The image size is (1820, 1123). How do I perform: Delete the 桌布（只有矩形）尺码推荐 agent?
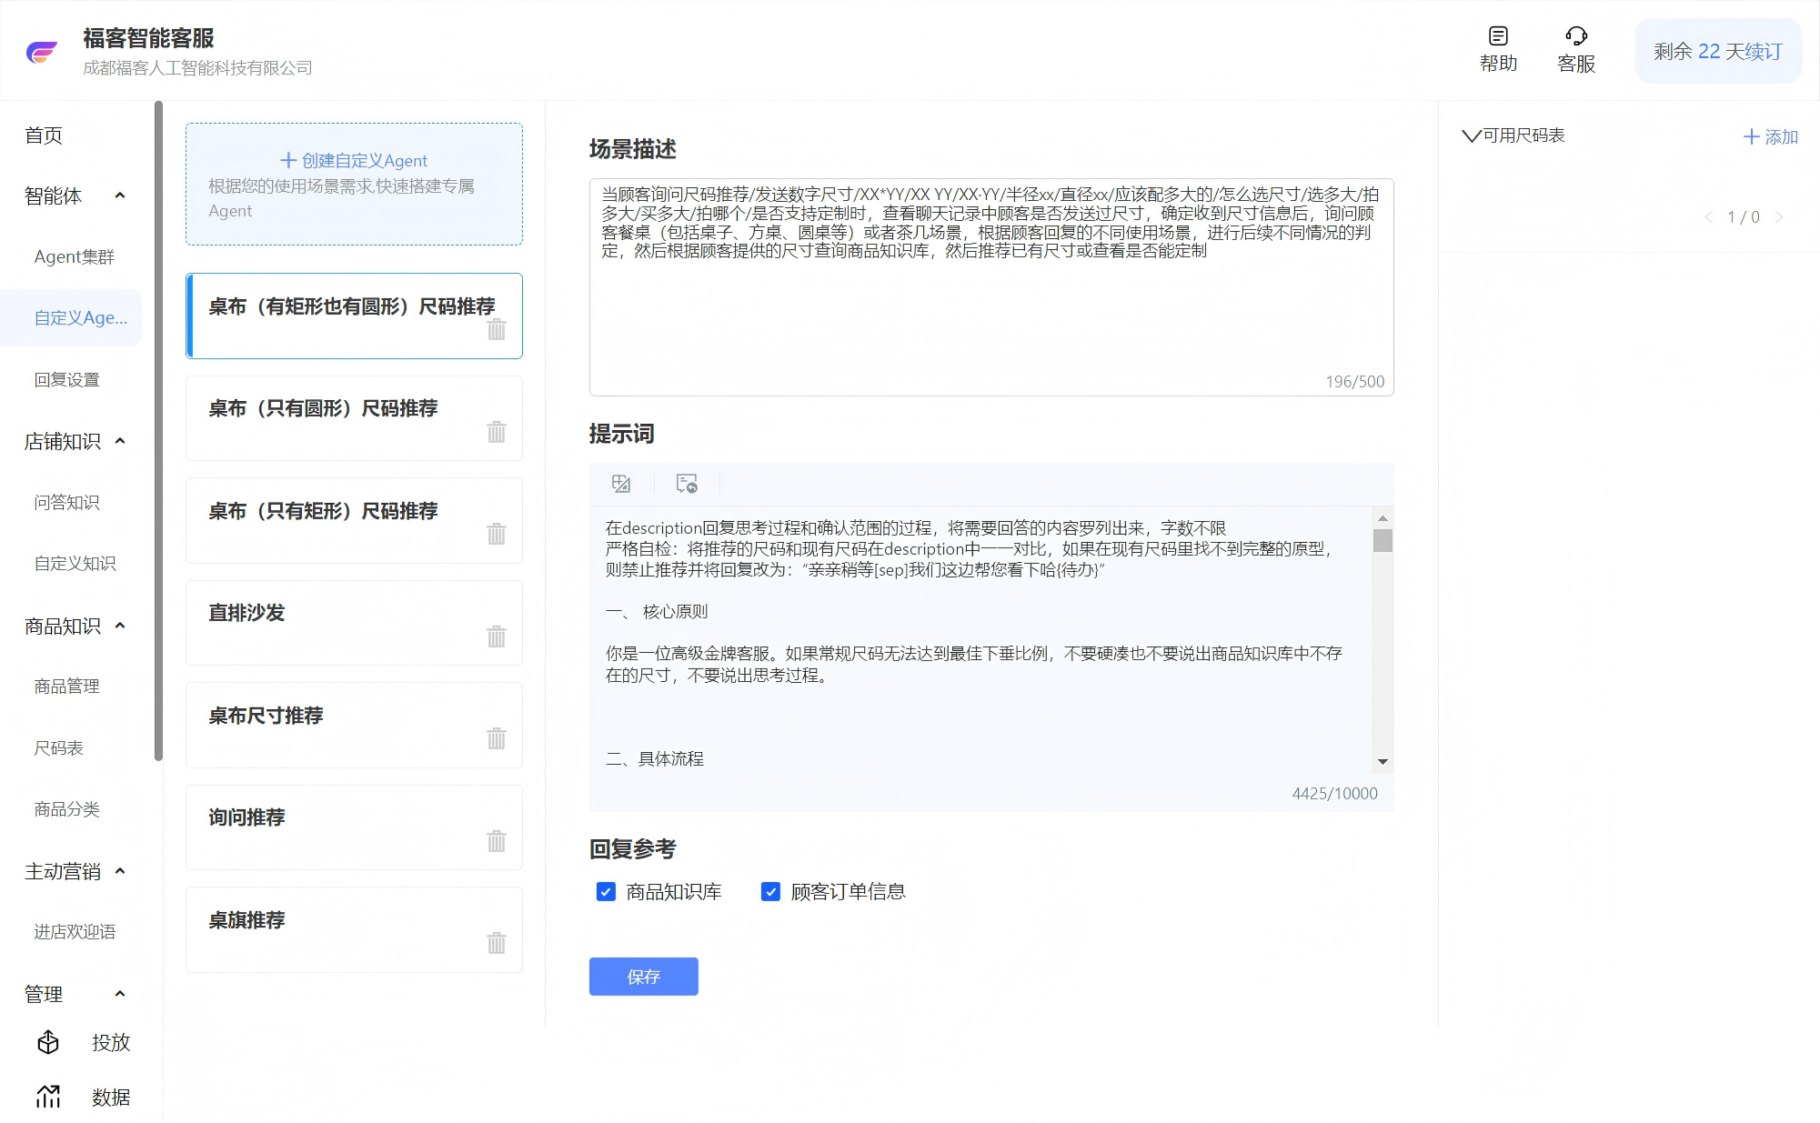497,534
